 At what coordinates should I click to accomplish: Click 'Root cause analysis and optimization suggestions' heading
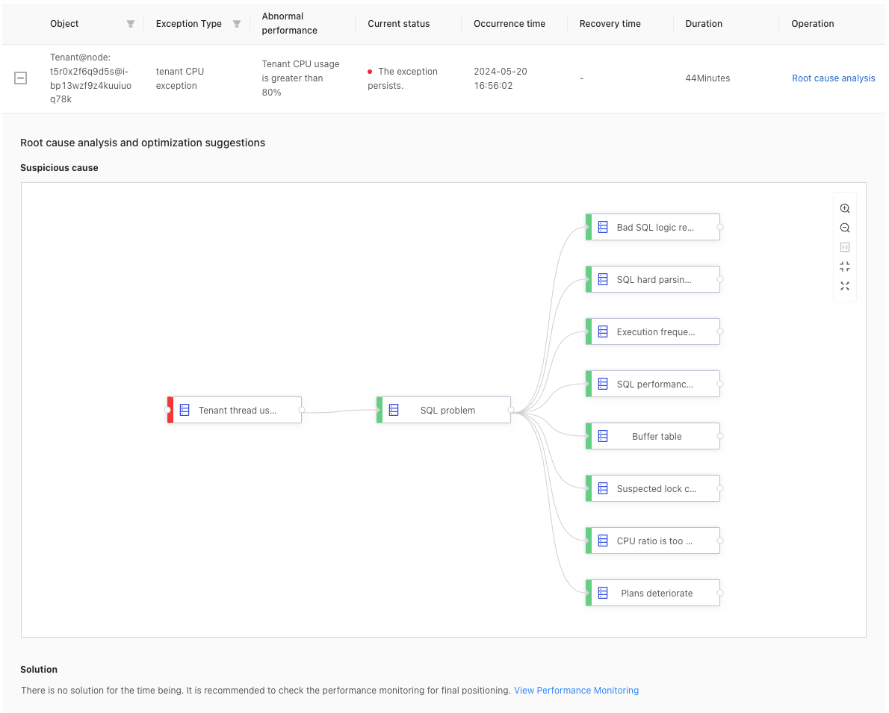(x=142, y=143)
